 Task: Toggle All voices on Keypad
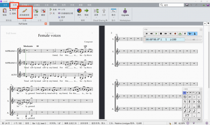(199, 119)
